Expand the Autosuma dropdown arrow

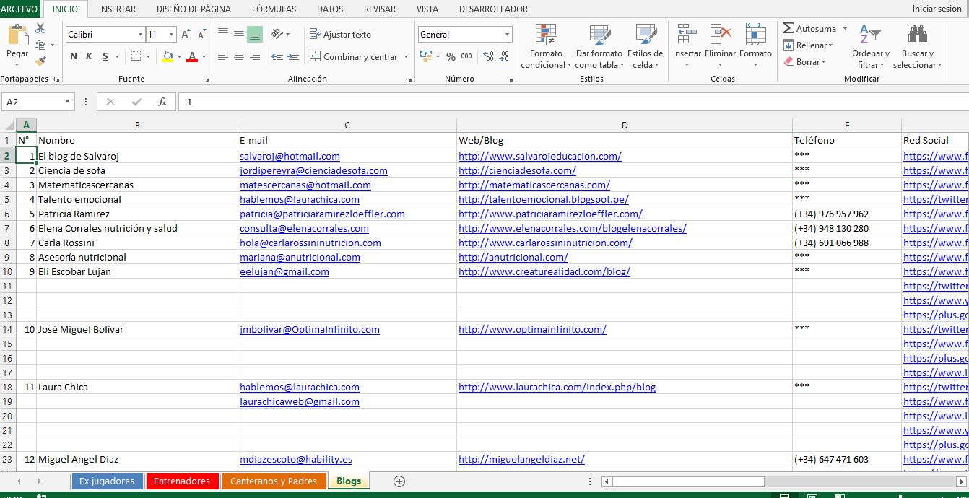pos(843,29)
